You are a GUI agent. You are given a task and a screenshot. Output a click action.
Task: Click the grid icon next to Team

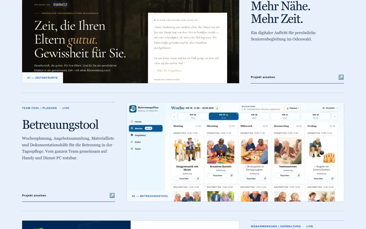[x=132, y=149]
